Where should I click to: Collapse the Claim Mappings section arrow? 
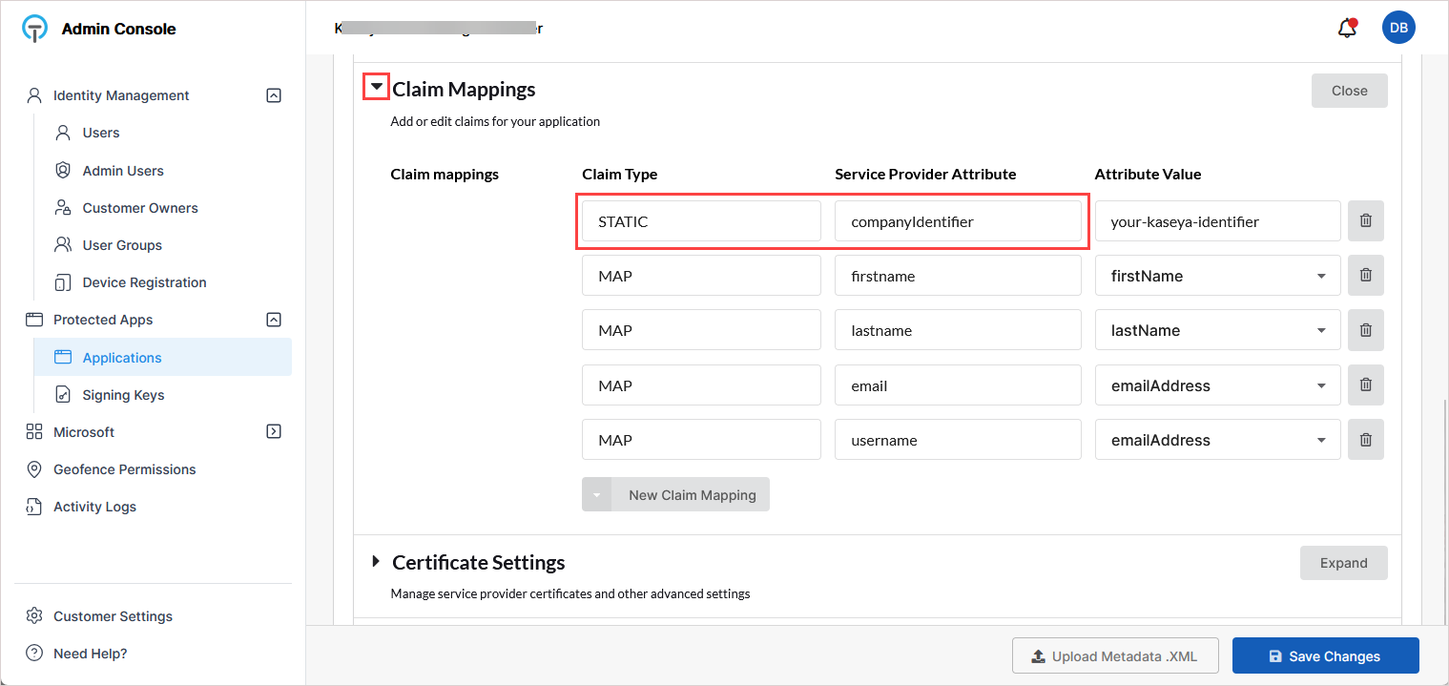click(x=377, y=88)
